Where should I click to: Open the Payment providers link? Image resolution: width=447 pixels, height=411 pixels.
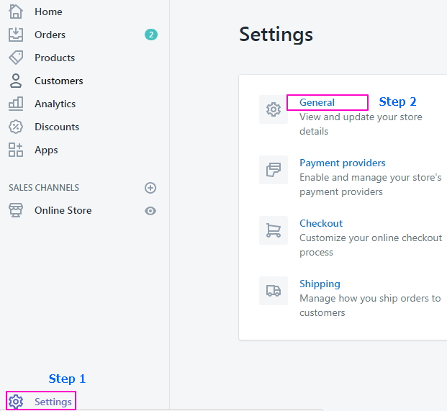(342, 163)
